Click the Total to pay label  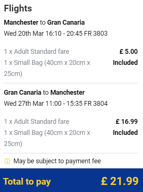27,182
